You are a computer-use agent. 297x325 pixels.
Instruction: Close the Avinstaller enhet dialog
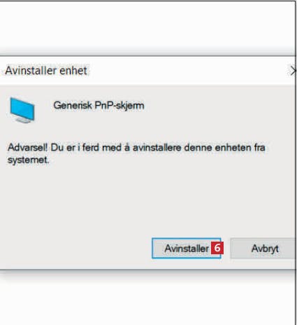293,71
